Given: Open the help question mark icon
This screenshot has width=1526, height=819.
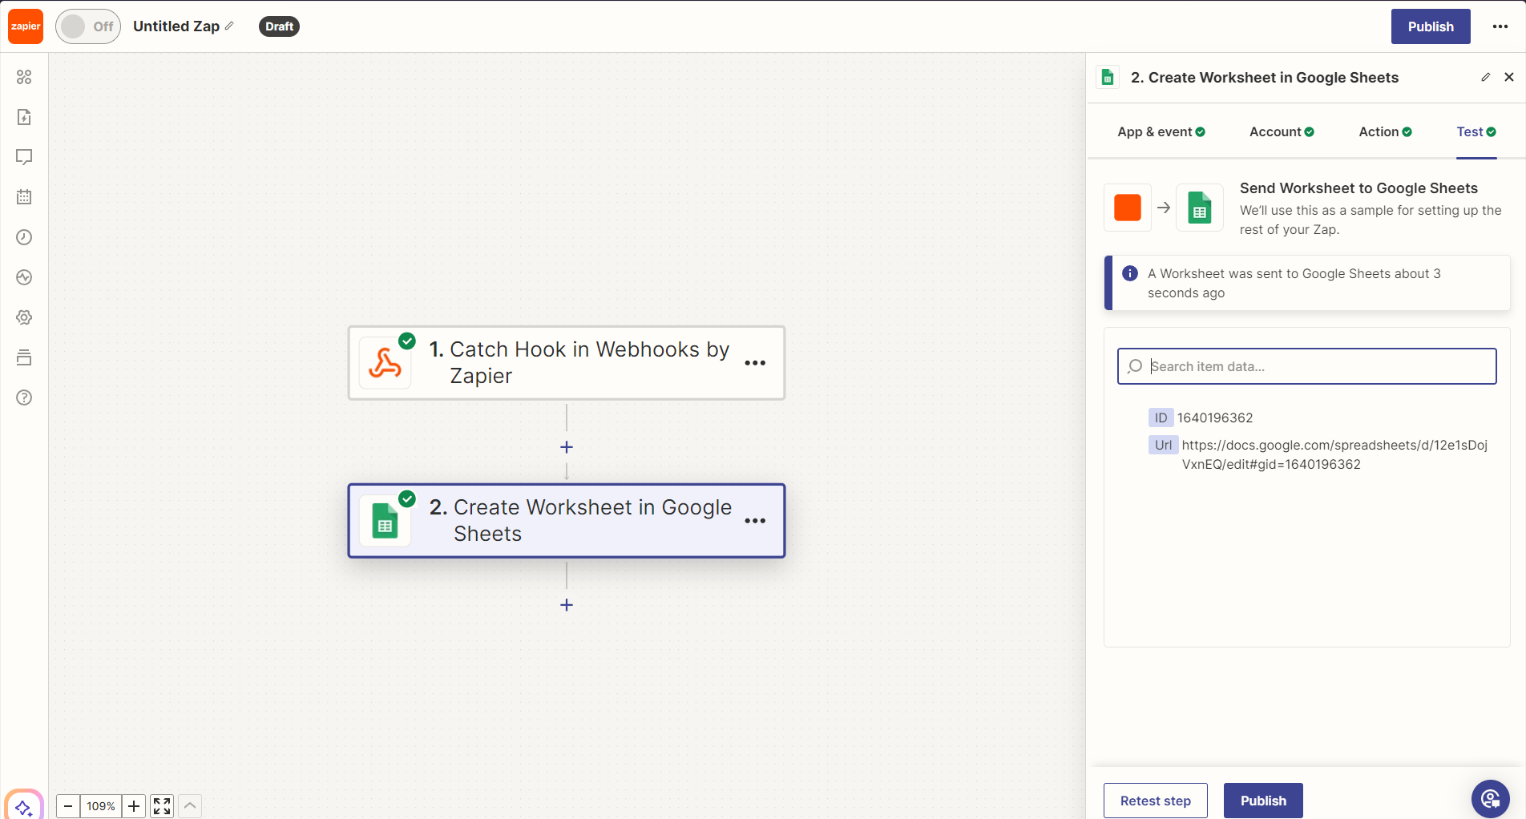Looking at the screenshot, I should tap(24, 397).
